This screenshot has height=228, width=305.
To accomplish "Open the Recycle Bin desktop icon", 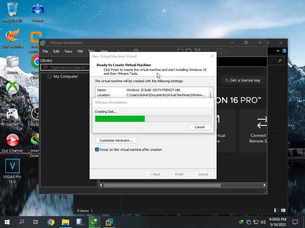I will pos(12,12).
